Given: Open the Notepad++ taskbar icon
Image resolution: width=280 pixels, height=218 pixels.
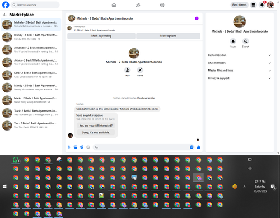Looking at the screenshot, I should click(101, 196).
